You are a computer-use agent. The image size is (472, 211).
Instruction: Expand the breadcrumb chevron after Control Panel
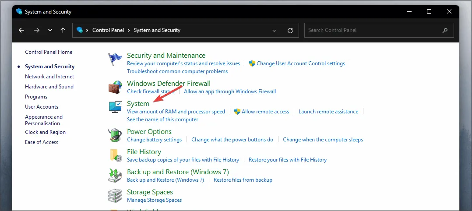click(129, 30)
